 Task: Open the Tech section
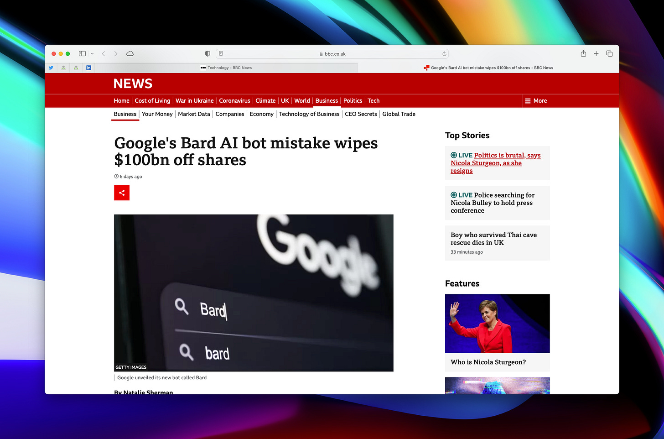pyautogui.click(x=373, y=101)
